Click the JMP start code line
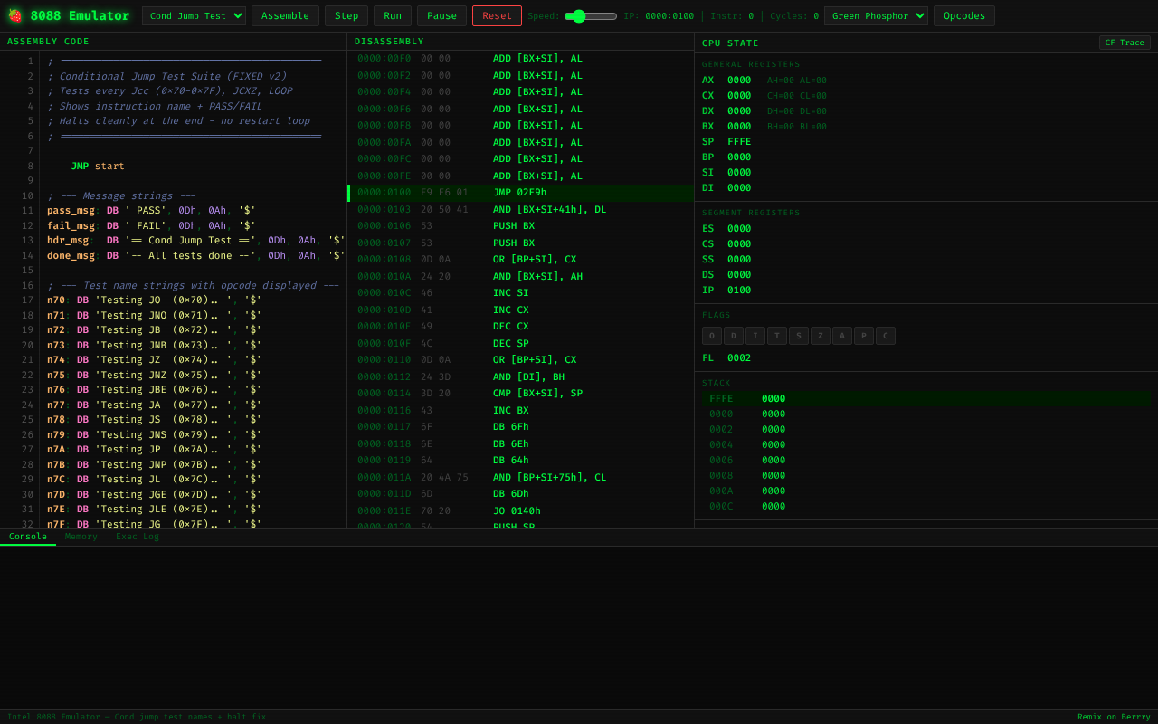The width and height of the screenshot is (1158, 724). click(x=98, y=167)
